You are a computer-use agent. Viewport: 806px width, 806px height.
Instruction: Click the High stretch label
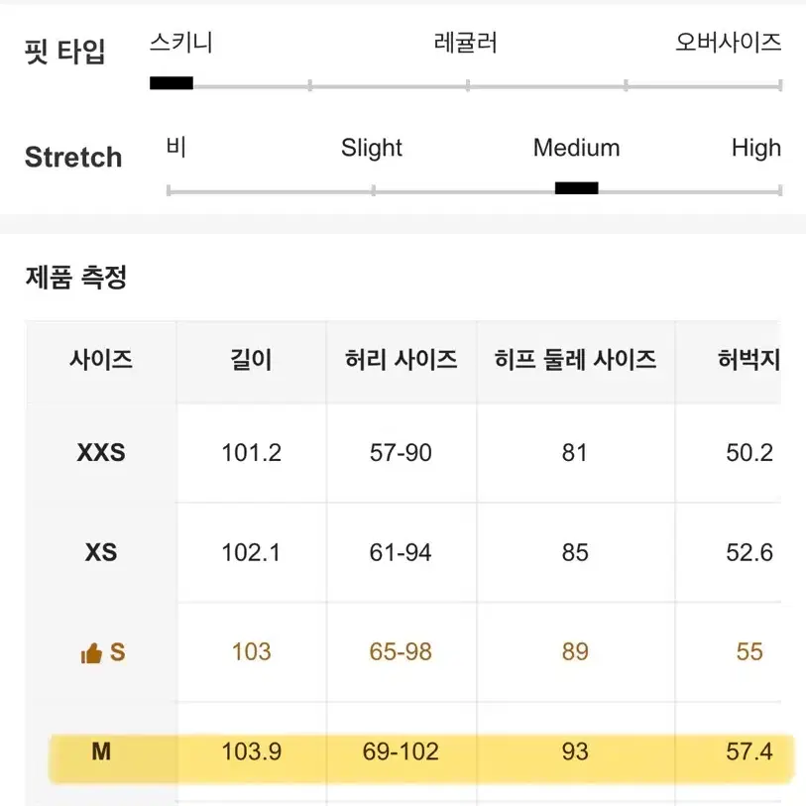click(756, 148)
